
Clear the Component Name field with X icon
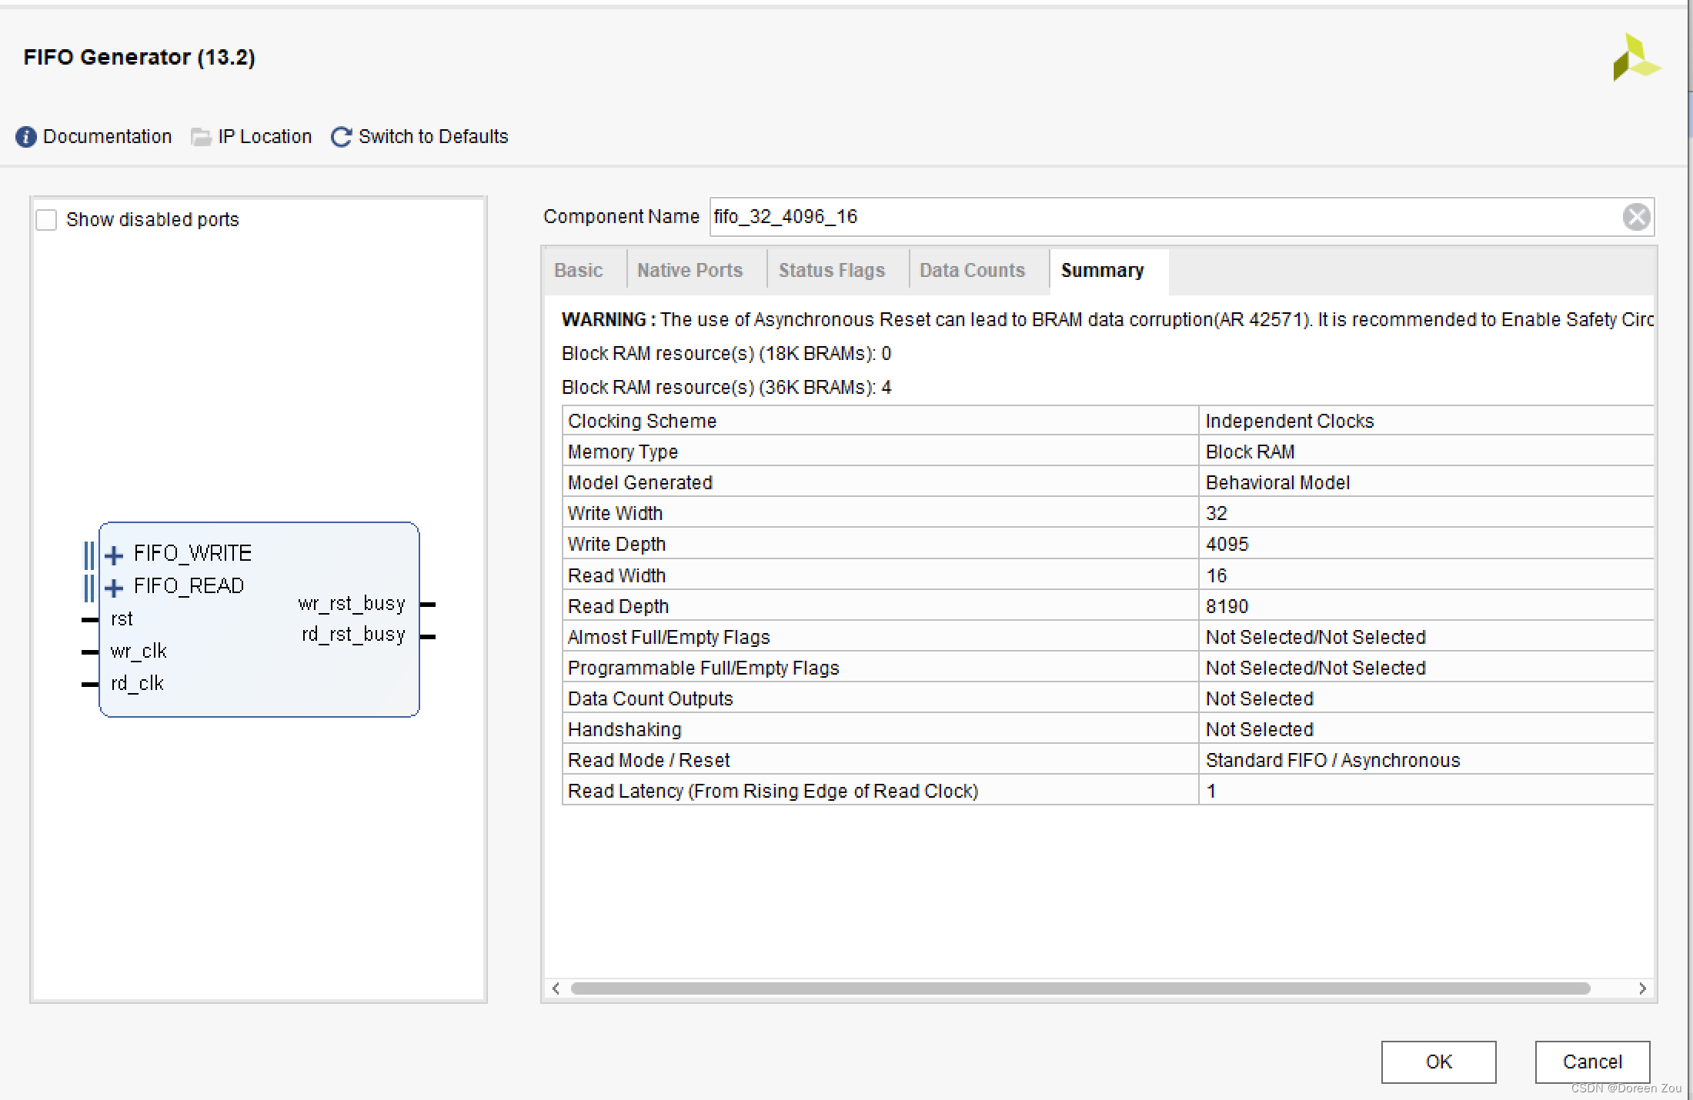click(1636, 217)
